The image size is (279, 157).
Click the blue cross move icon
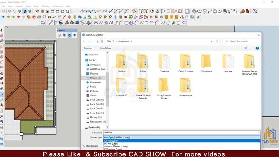(116, 17)
